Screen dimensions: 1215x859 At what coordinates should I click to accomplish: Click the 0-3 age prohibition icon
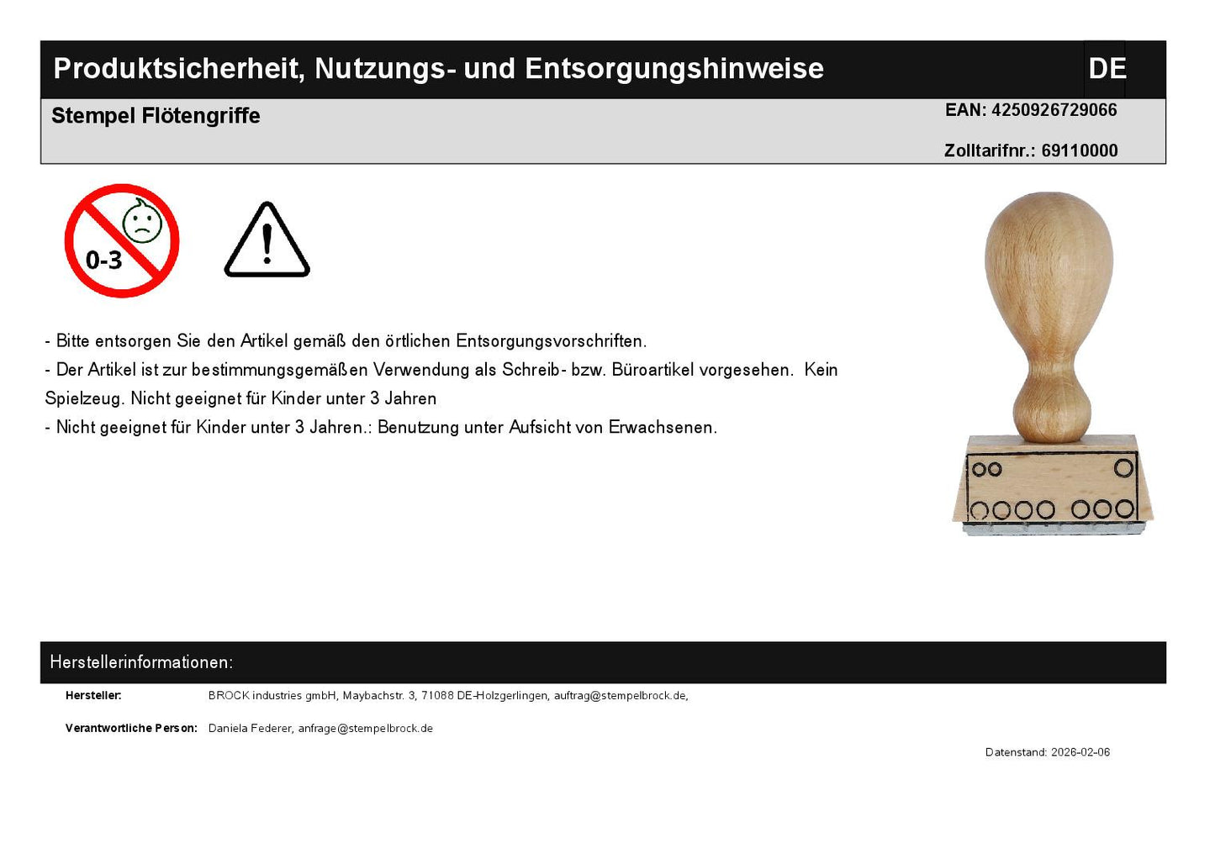tap(121, 241)
